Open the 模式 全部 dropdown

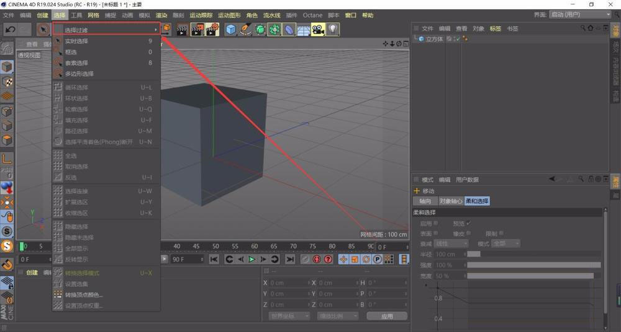[505, 244]
